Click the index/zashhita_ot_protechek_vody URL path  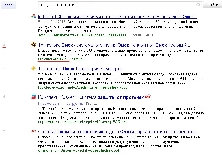click(99, 88)
